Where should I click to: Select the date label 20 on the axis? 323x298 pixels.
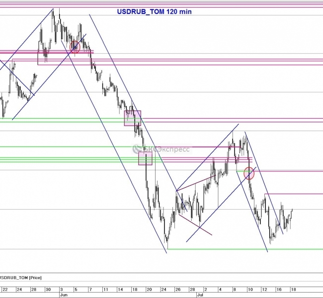pyautogui.click(x=149, y=290)
